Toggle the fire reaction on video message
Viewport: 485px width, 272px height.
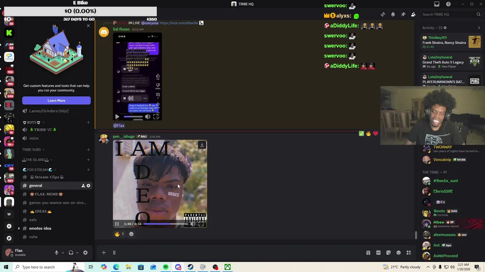(x=120, y=234)
